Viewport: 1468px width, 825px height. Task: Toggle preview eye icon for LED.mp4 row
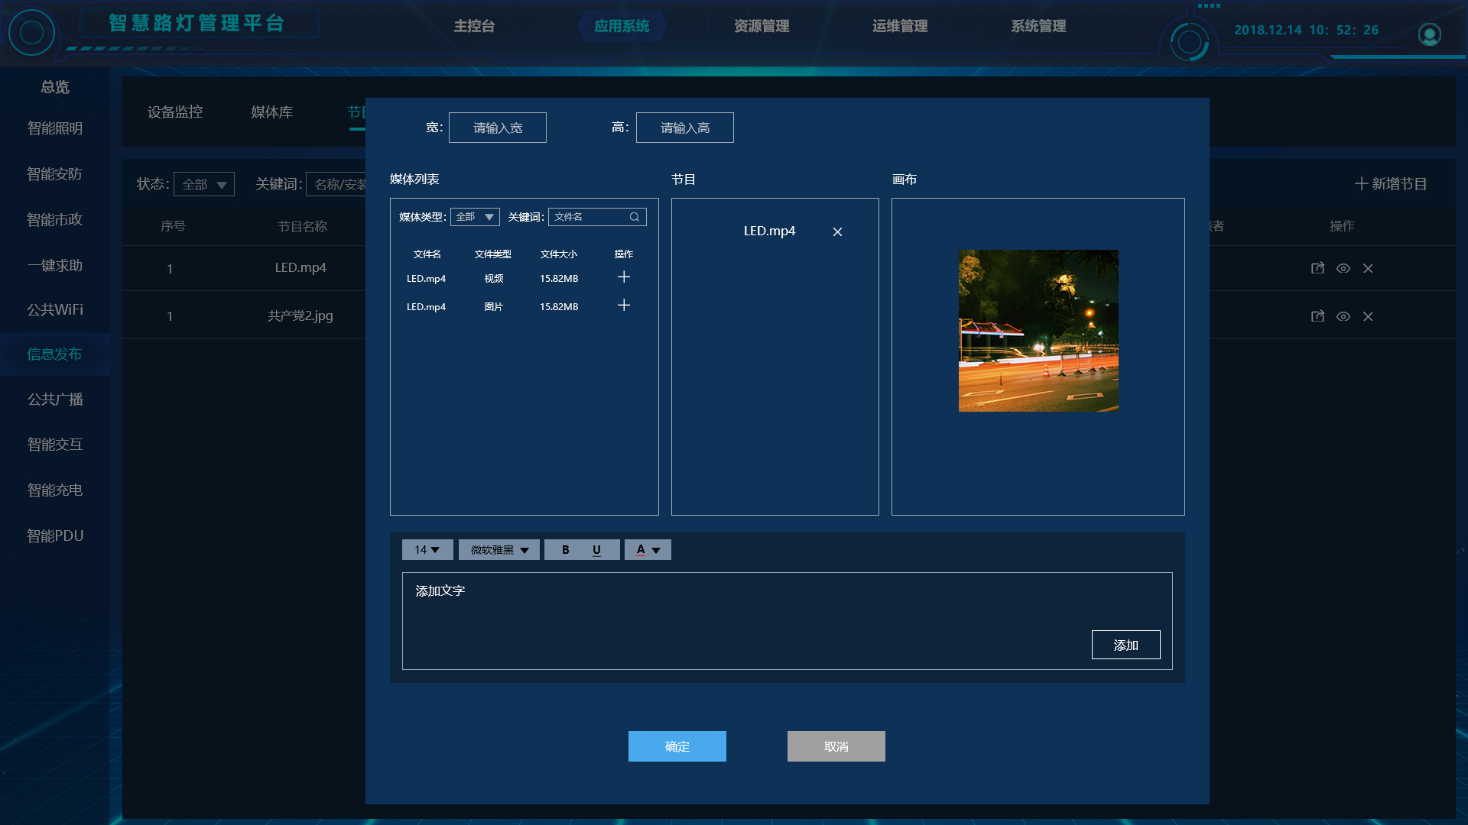(1343, 268)
